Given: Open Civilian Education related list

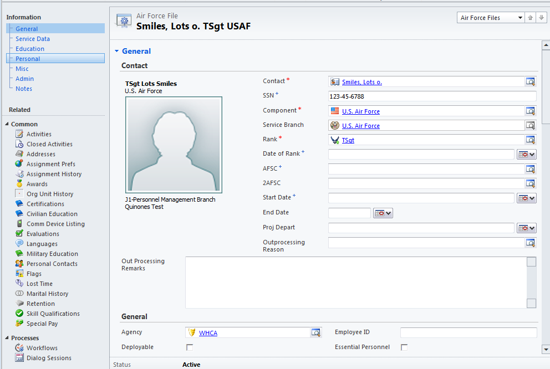Looking at the screenshot, I should click(52, 214).
